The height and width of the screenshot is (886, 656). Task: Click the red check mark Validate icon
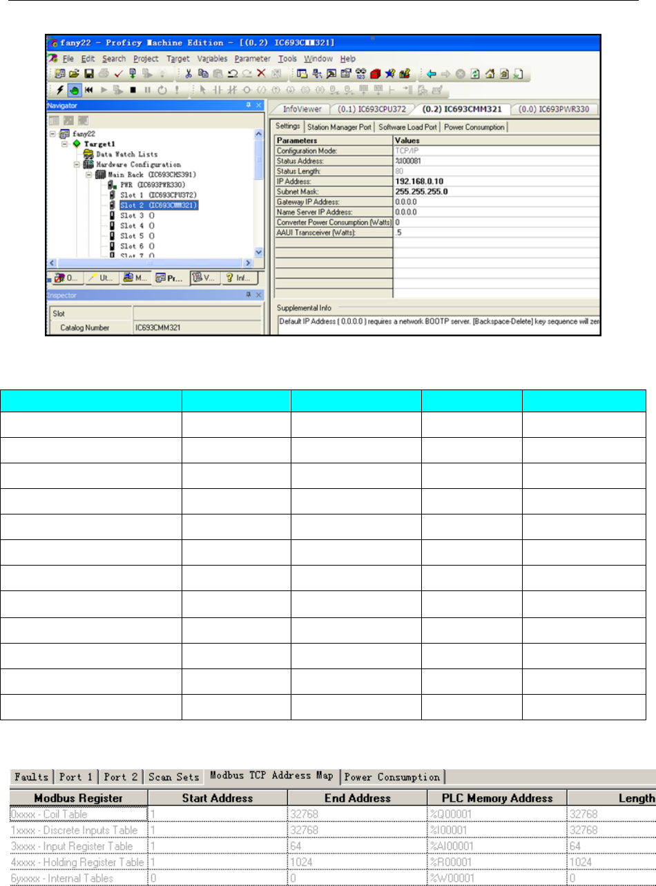coord(119,73)
